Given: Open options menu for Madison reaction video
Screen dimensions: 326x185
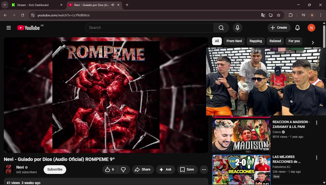Looking at the screenshot, I should (x=317, y=123).
